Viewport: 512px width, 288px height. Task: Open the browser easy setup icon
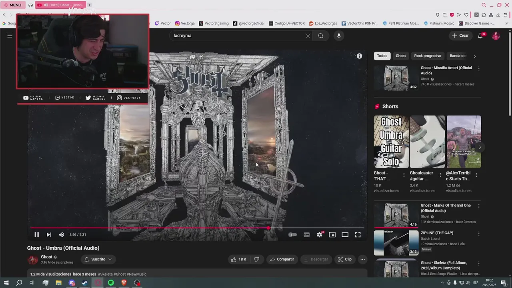coord(506,15)
